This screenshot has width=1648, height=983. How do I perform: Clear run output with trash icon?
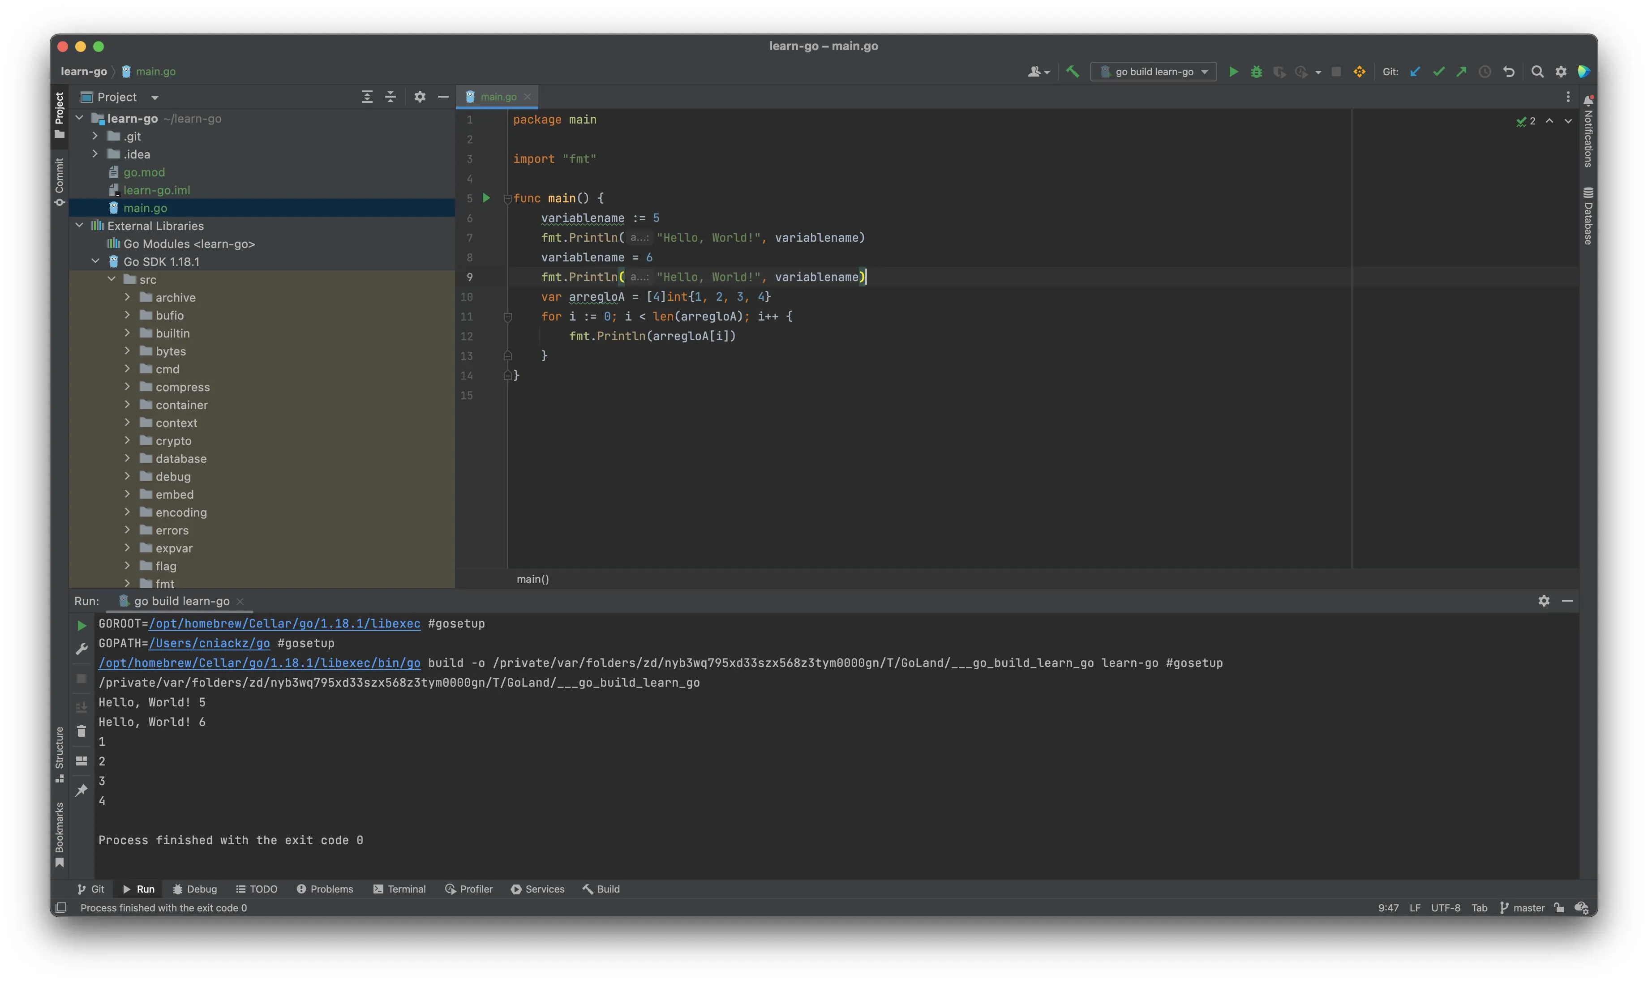(x=82, y=731)
